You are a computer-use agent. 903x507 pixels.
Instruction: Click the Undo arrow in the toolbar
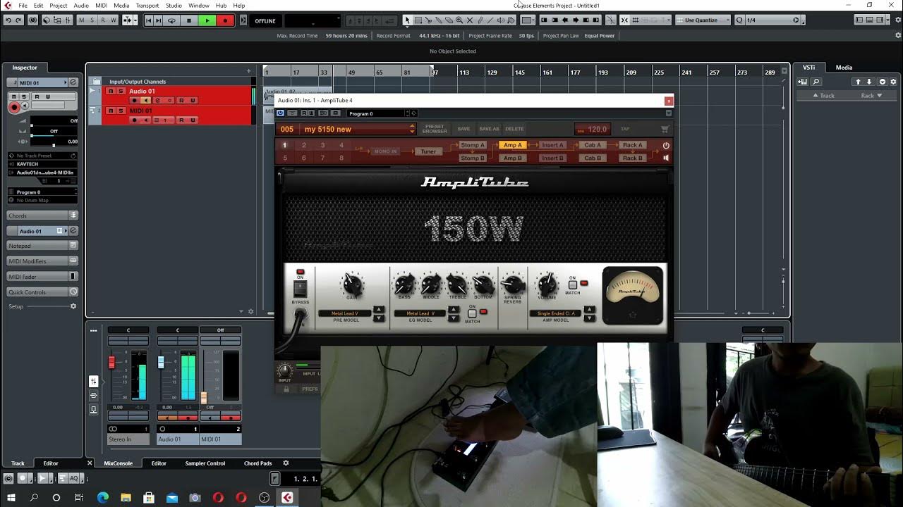pyautogui.click(x=8, y=20)
